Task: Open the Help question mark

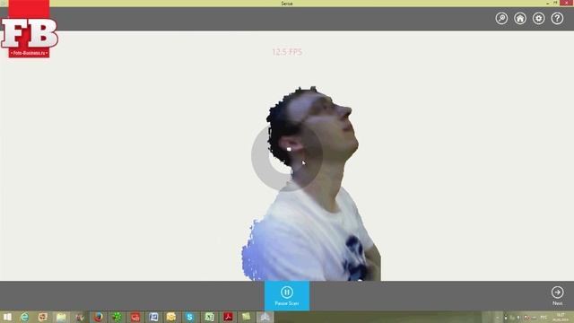Action: (557, 18)
